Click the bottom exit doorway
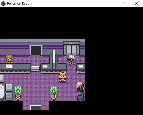The height and width of the screenshot is (115, 143). (36, 107)
